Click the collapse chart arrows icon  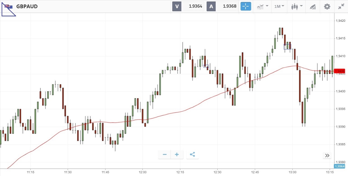tap(341, 6)
